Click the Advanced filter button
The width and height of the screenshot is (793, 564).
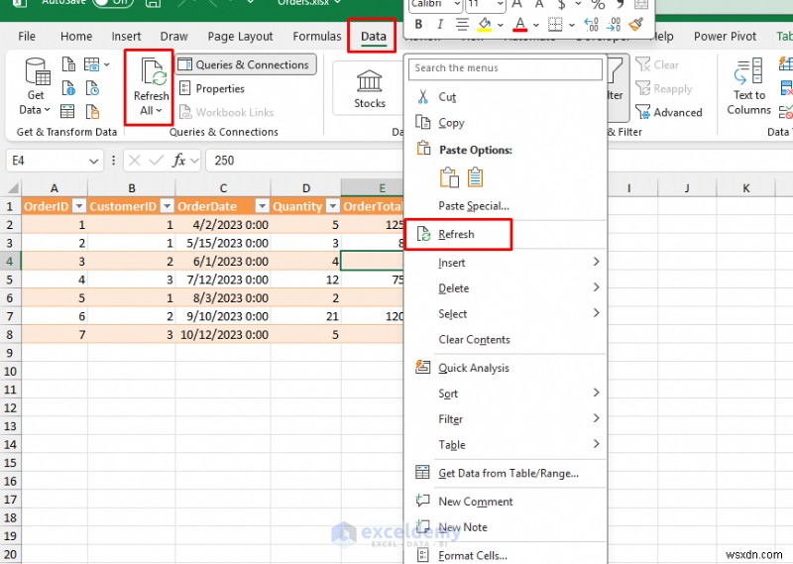668,112
